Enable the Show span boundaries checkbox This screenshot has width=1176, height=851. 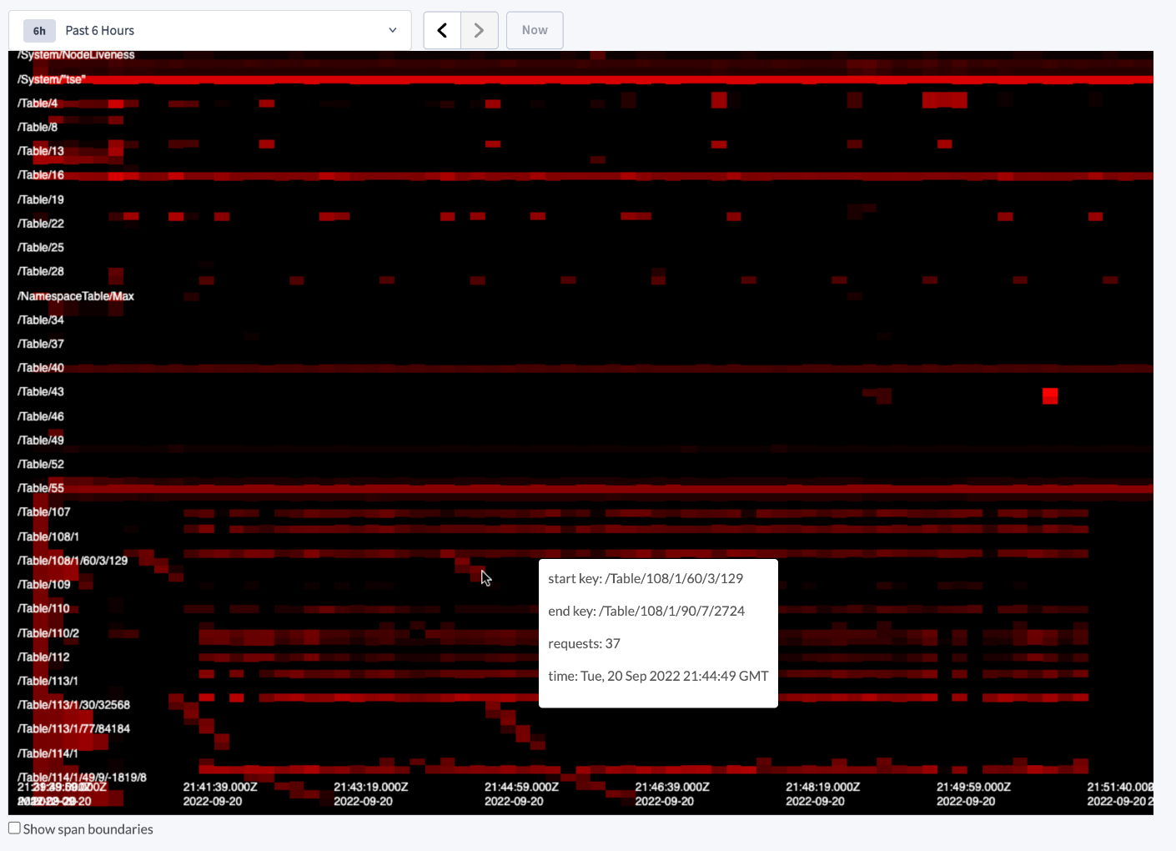(x=13, y=827)
